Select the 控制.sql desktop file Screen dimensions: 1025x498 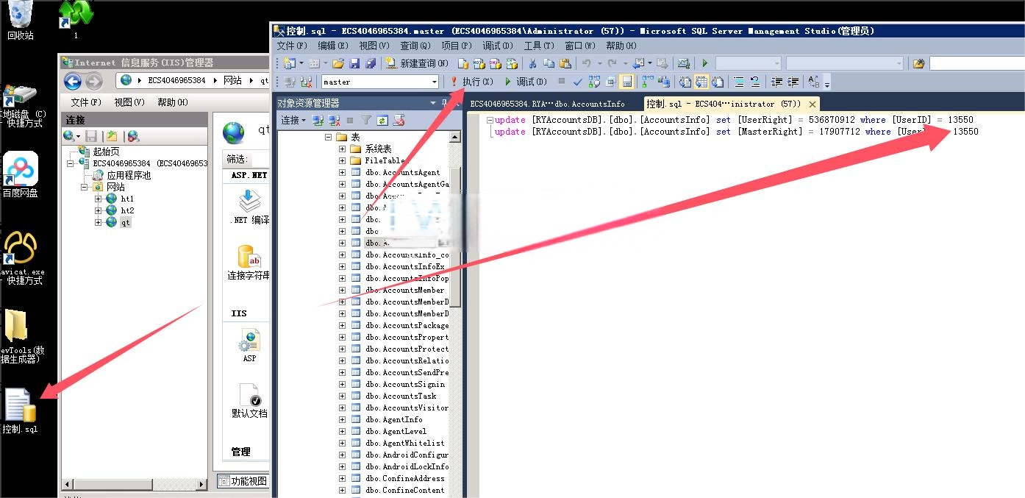pyautogui.click(x=20, y=411)
